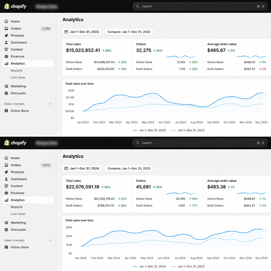Open Live View in the 2023 sidebar
Viewport: 271px width, 271px height.
pos(18,77)
